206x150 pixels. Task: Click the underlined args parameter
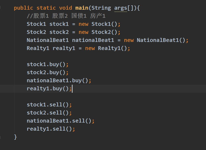pos(121,8)
